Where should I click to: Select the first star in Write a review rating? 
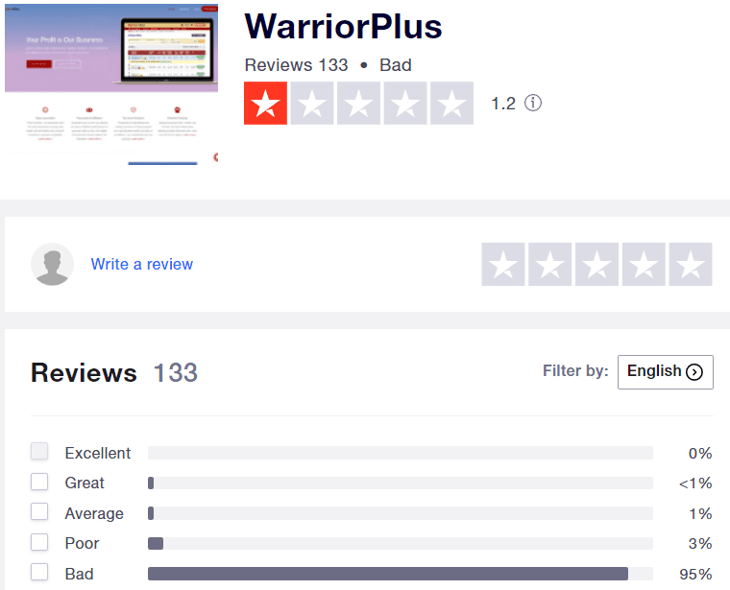pyautogui.click(x=502, y=264)
